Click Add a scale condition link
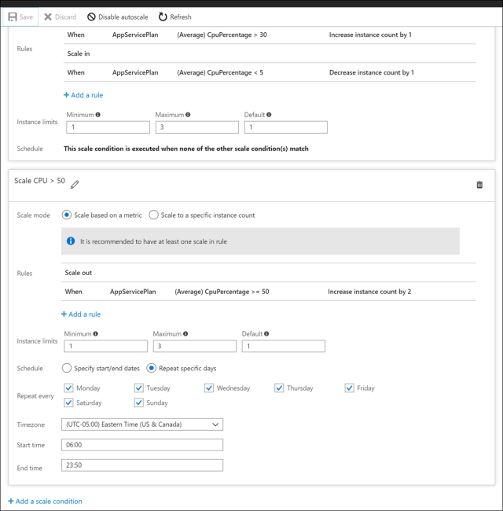 (45, 501)
